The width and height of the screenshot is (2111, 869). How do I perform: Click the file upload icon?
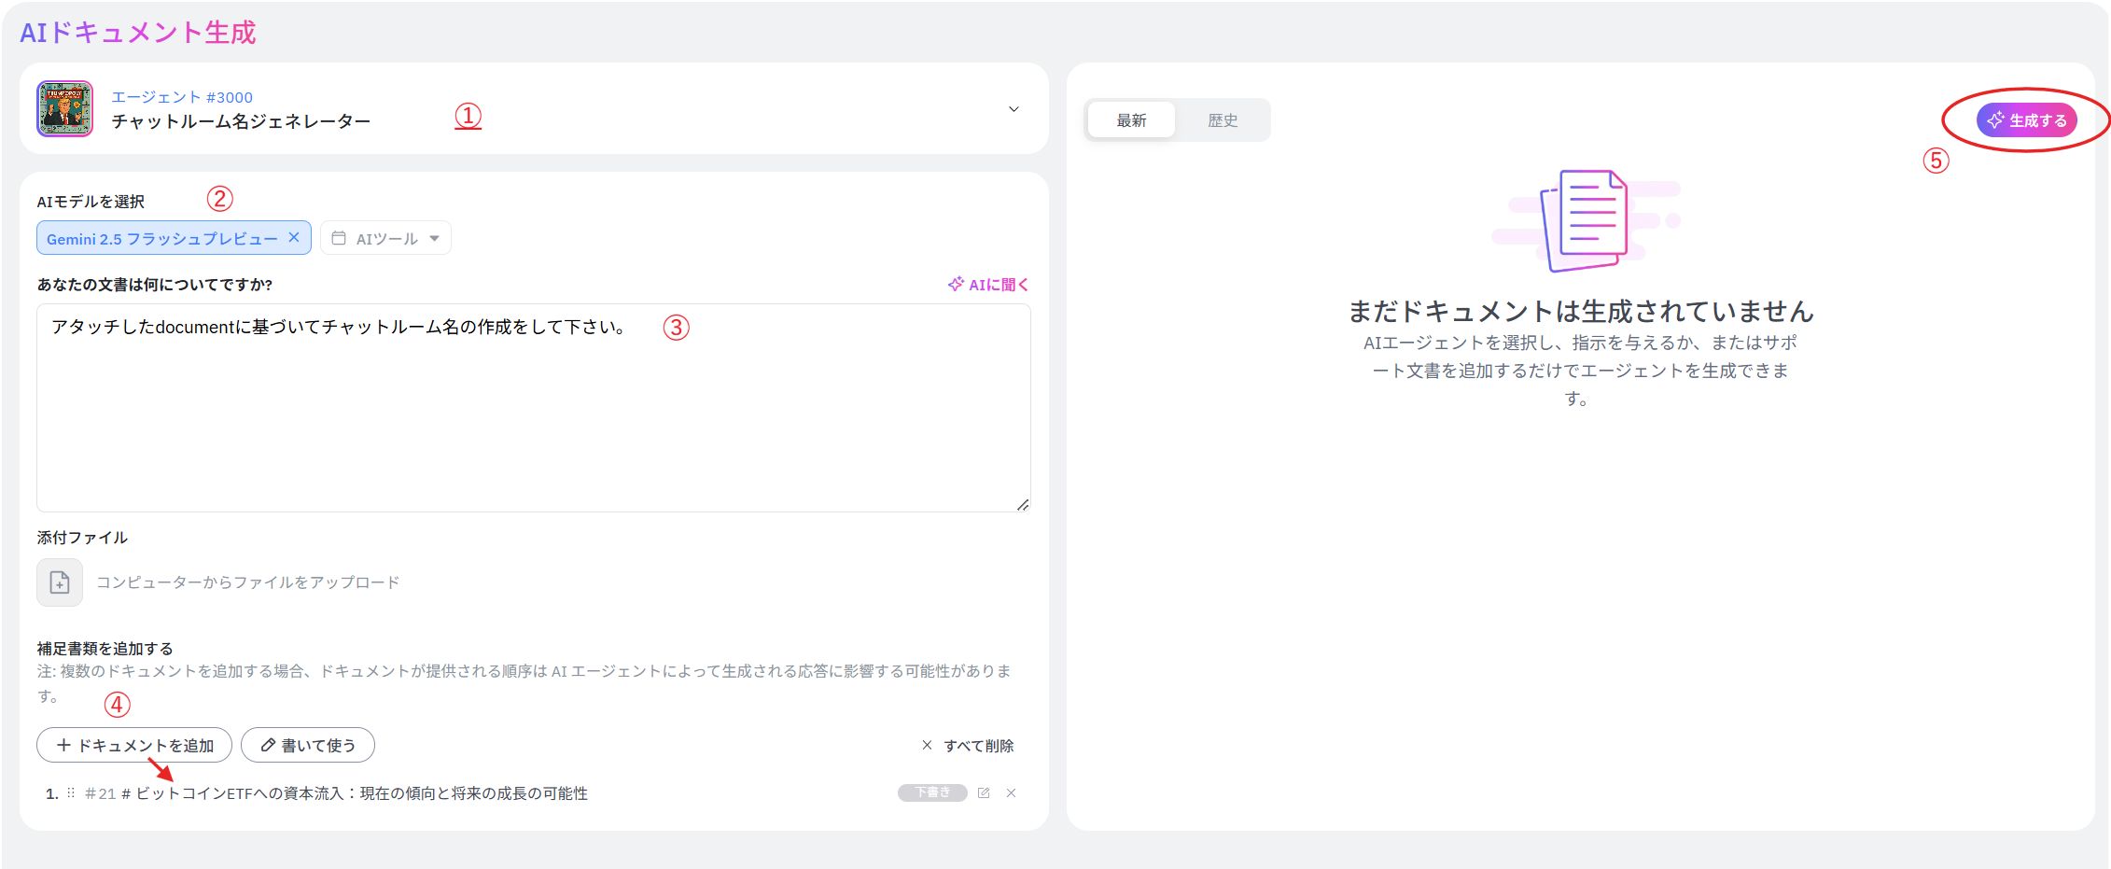pos(60,582)
